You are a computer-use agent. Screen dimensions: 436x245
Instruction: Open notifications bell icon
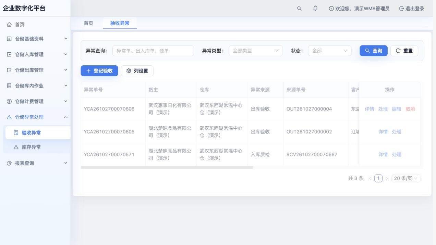(315, 9)
